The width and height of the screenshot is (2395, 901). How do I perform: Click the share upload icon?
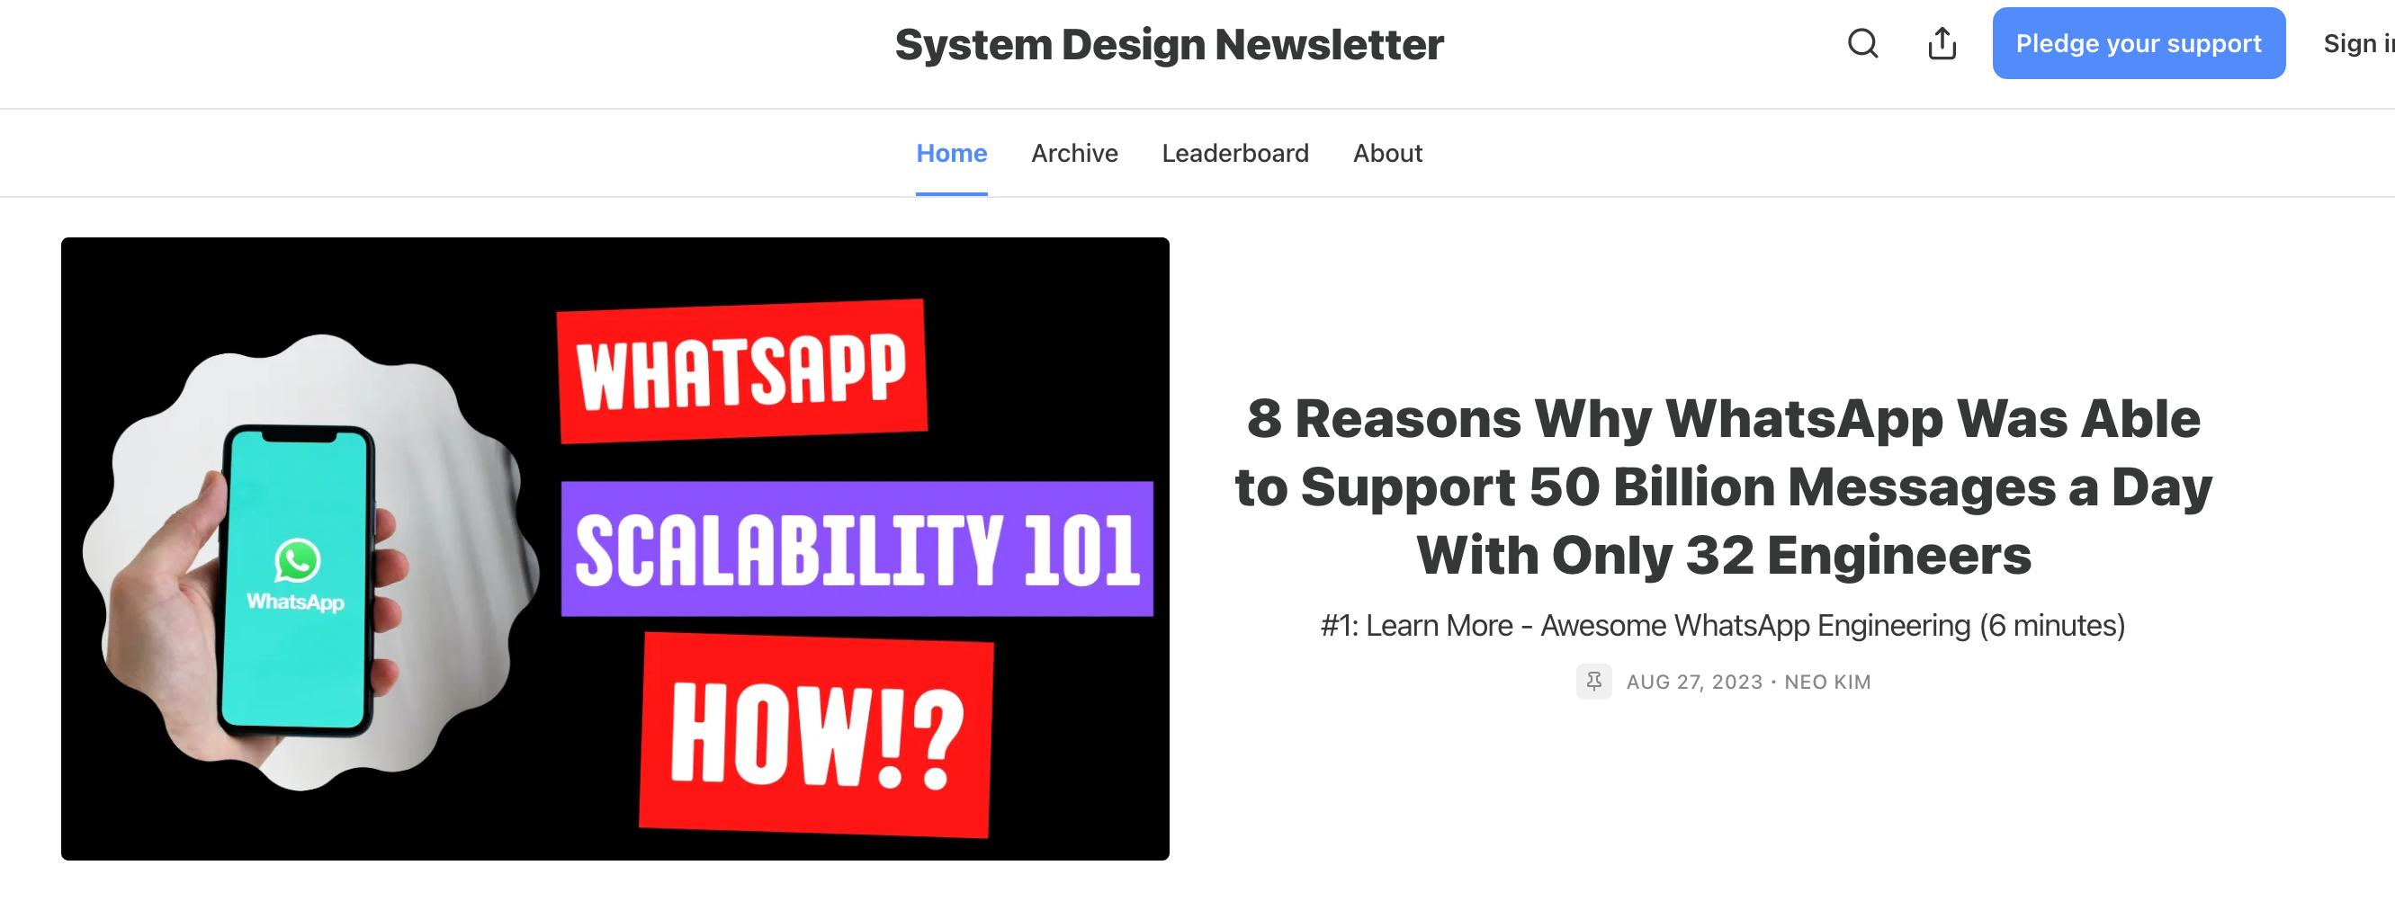1942,44
